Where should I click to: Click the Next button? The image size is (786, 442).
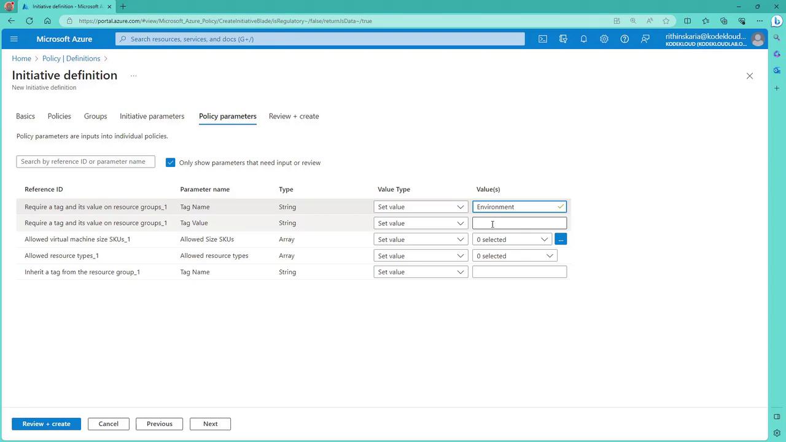(x=210, y=424)
